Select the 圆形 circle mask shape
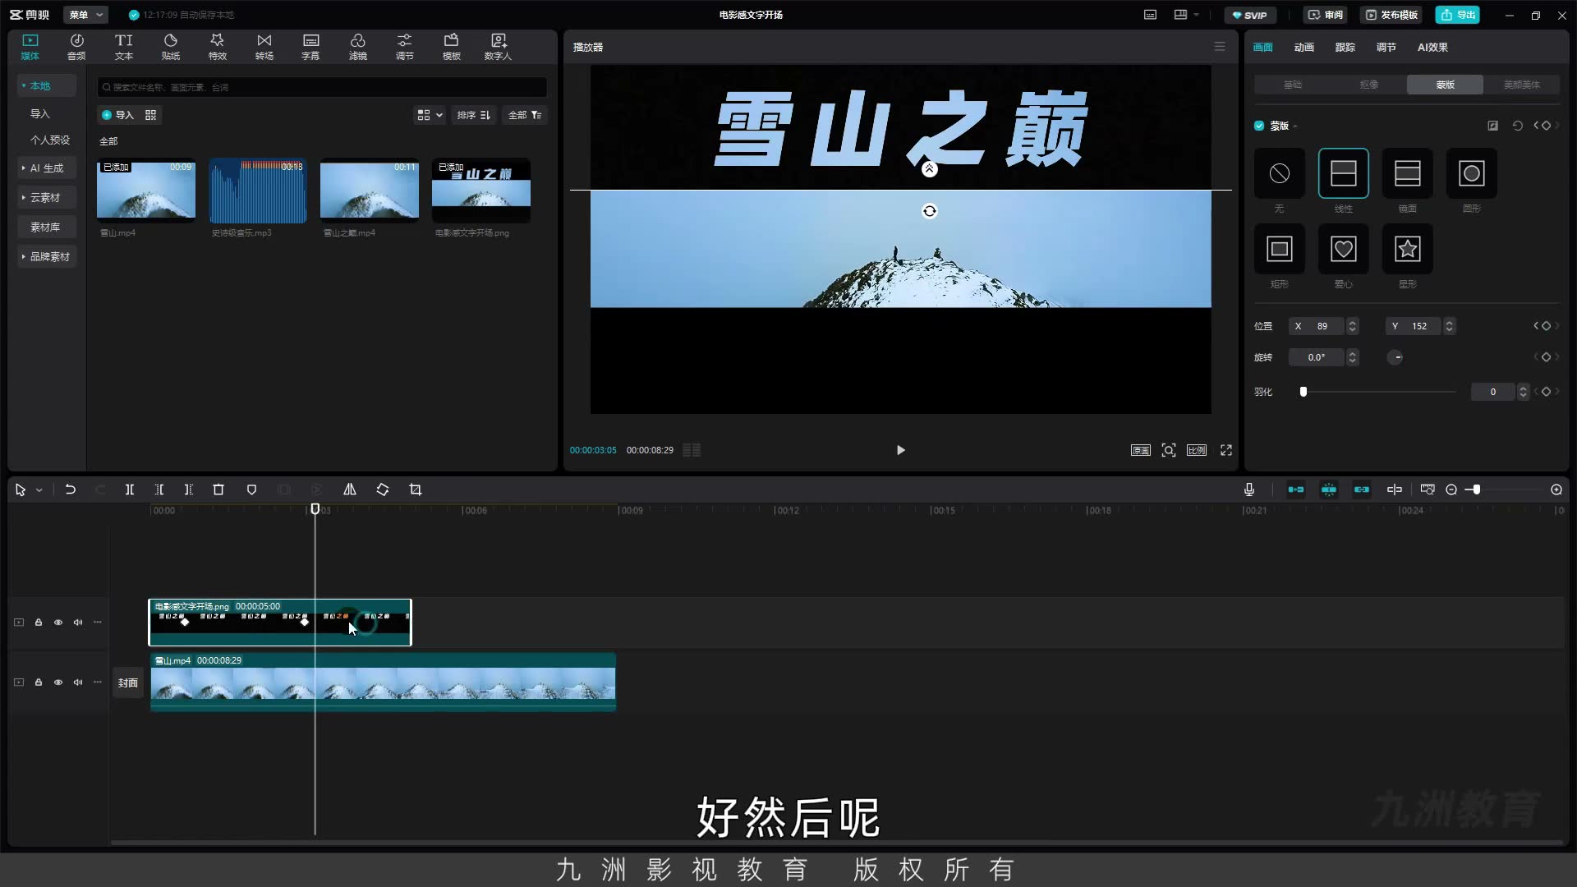The width and height of the screenshot is (1577, 887). [1472, 173]
